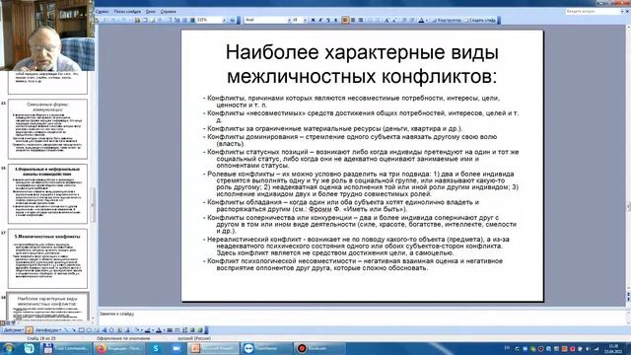Image resolution: width=631 pixels, height=355 pixels.
Task: Click the drawing toolbar font color A
Action: (x=159, y=330)
